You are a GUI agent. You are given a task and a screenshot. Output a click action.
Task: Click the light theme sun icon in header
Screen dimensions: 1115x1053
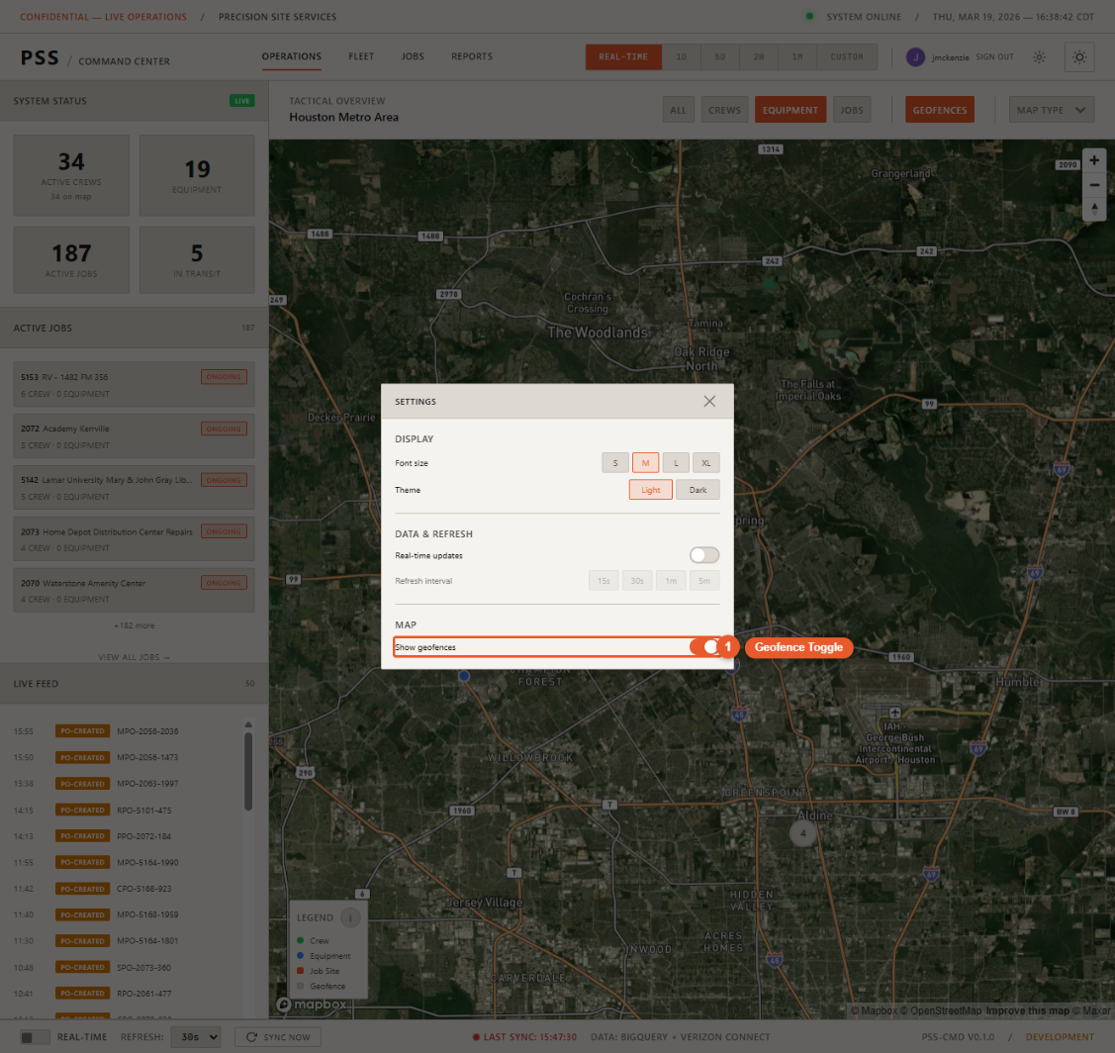[1039, 56]
